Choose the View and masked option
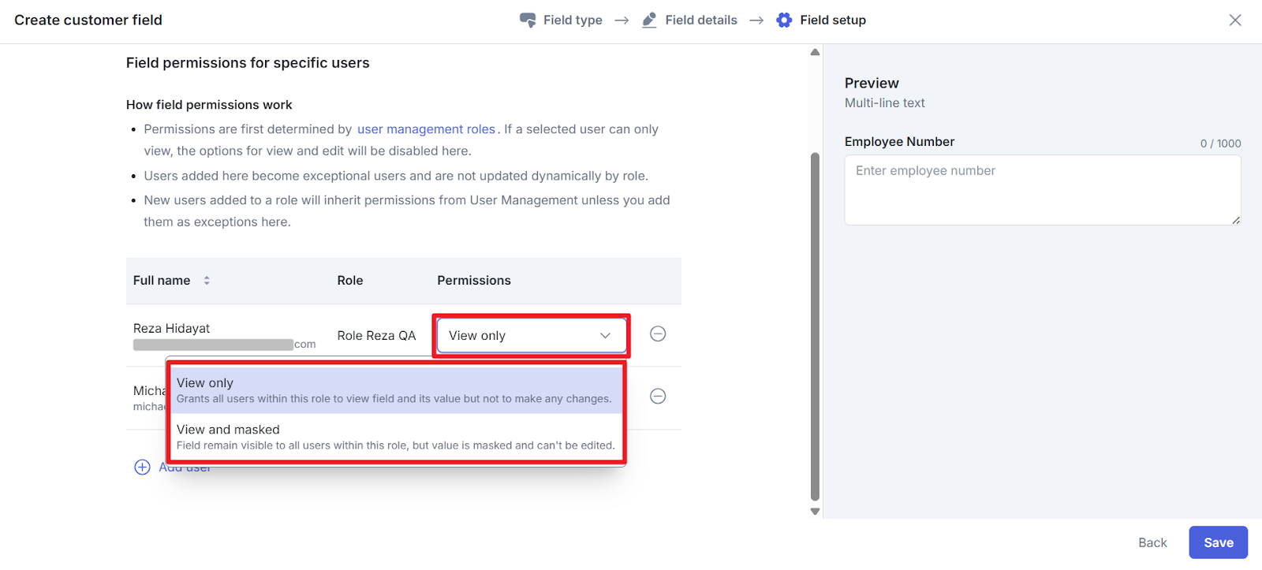 [x=394, y=437]
